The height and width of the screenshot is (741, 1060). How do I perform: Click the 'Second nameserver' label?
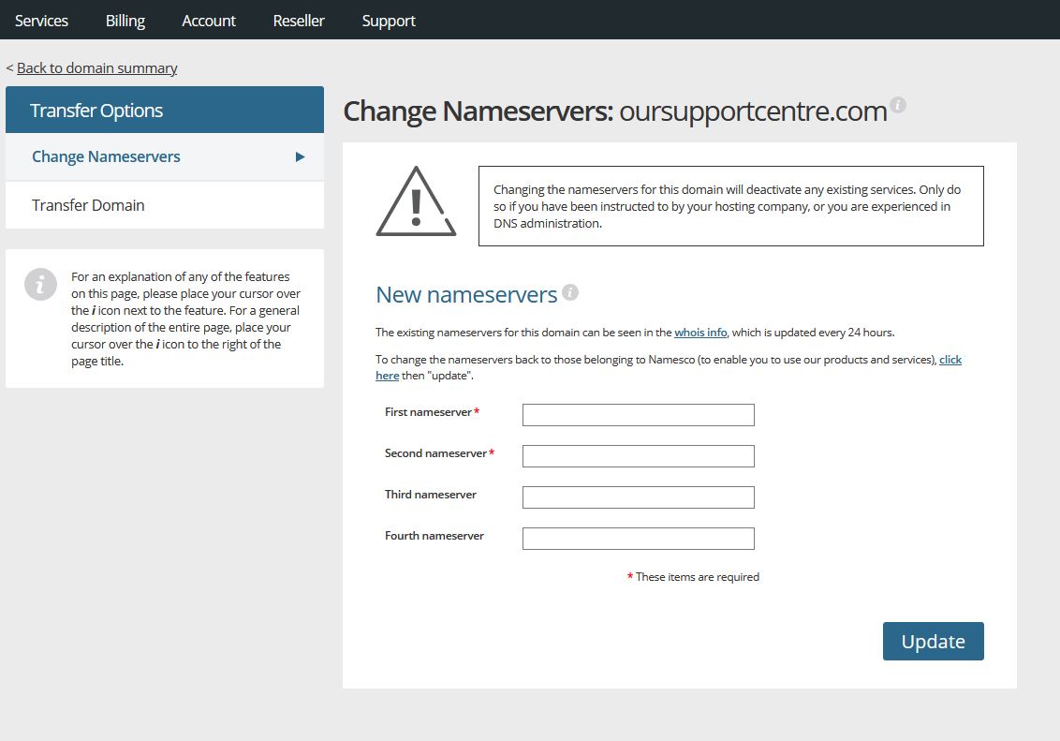[x=435, y=453]
